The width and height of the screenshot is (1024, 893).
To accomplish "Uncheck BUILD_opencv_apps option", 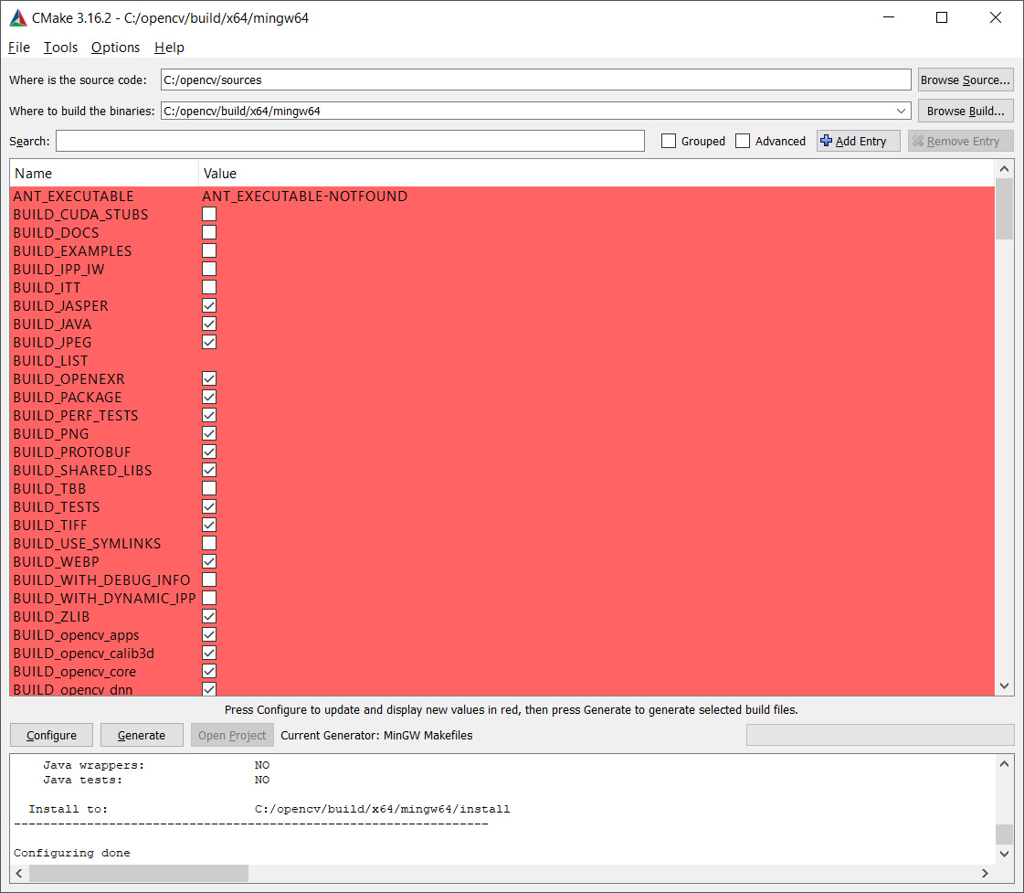I will coord(209,635).
